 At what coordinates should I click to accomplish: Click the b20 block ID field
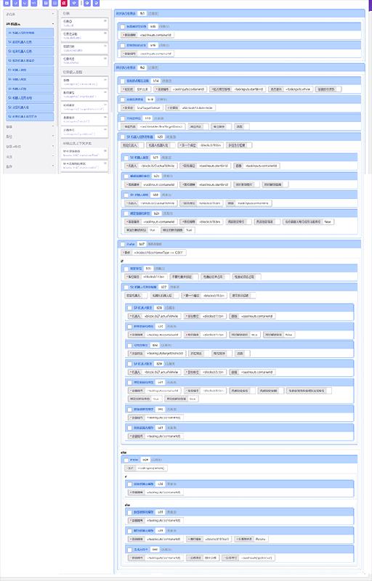161,137
